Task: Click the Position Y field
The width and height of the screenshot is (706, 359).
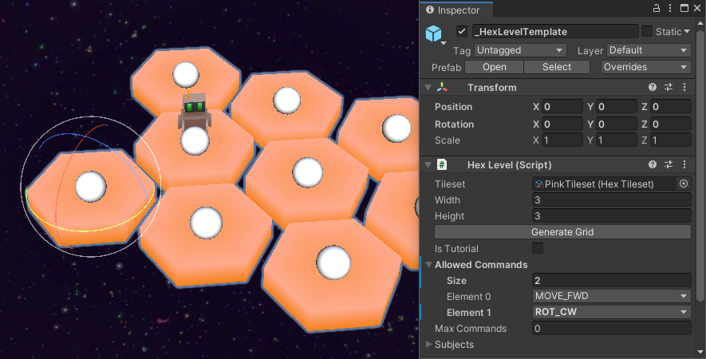Action: tap(617, 106)
